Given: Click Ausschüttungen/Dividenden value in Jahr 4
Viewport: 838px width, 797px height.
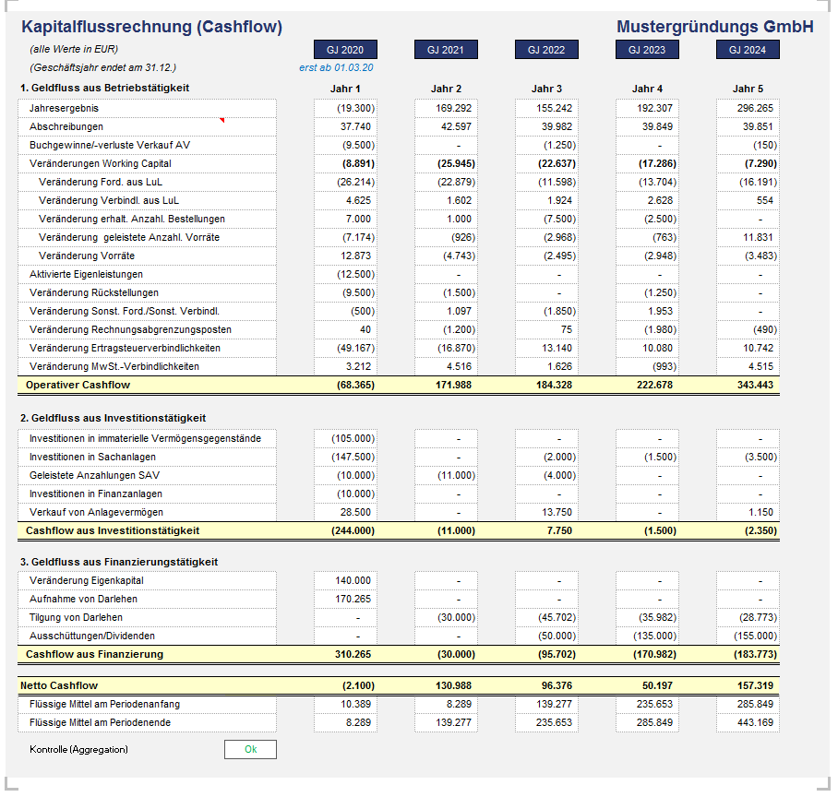Looking at the screenshot, I should 647,636.
